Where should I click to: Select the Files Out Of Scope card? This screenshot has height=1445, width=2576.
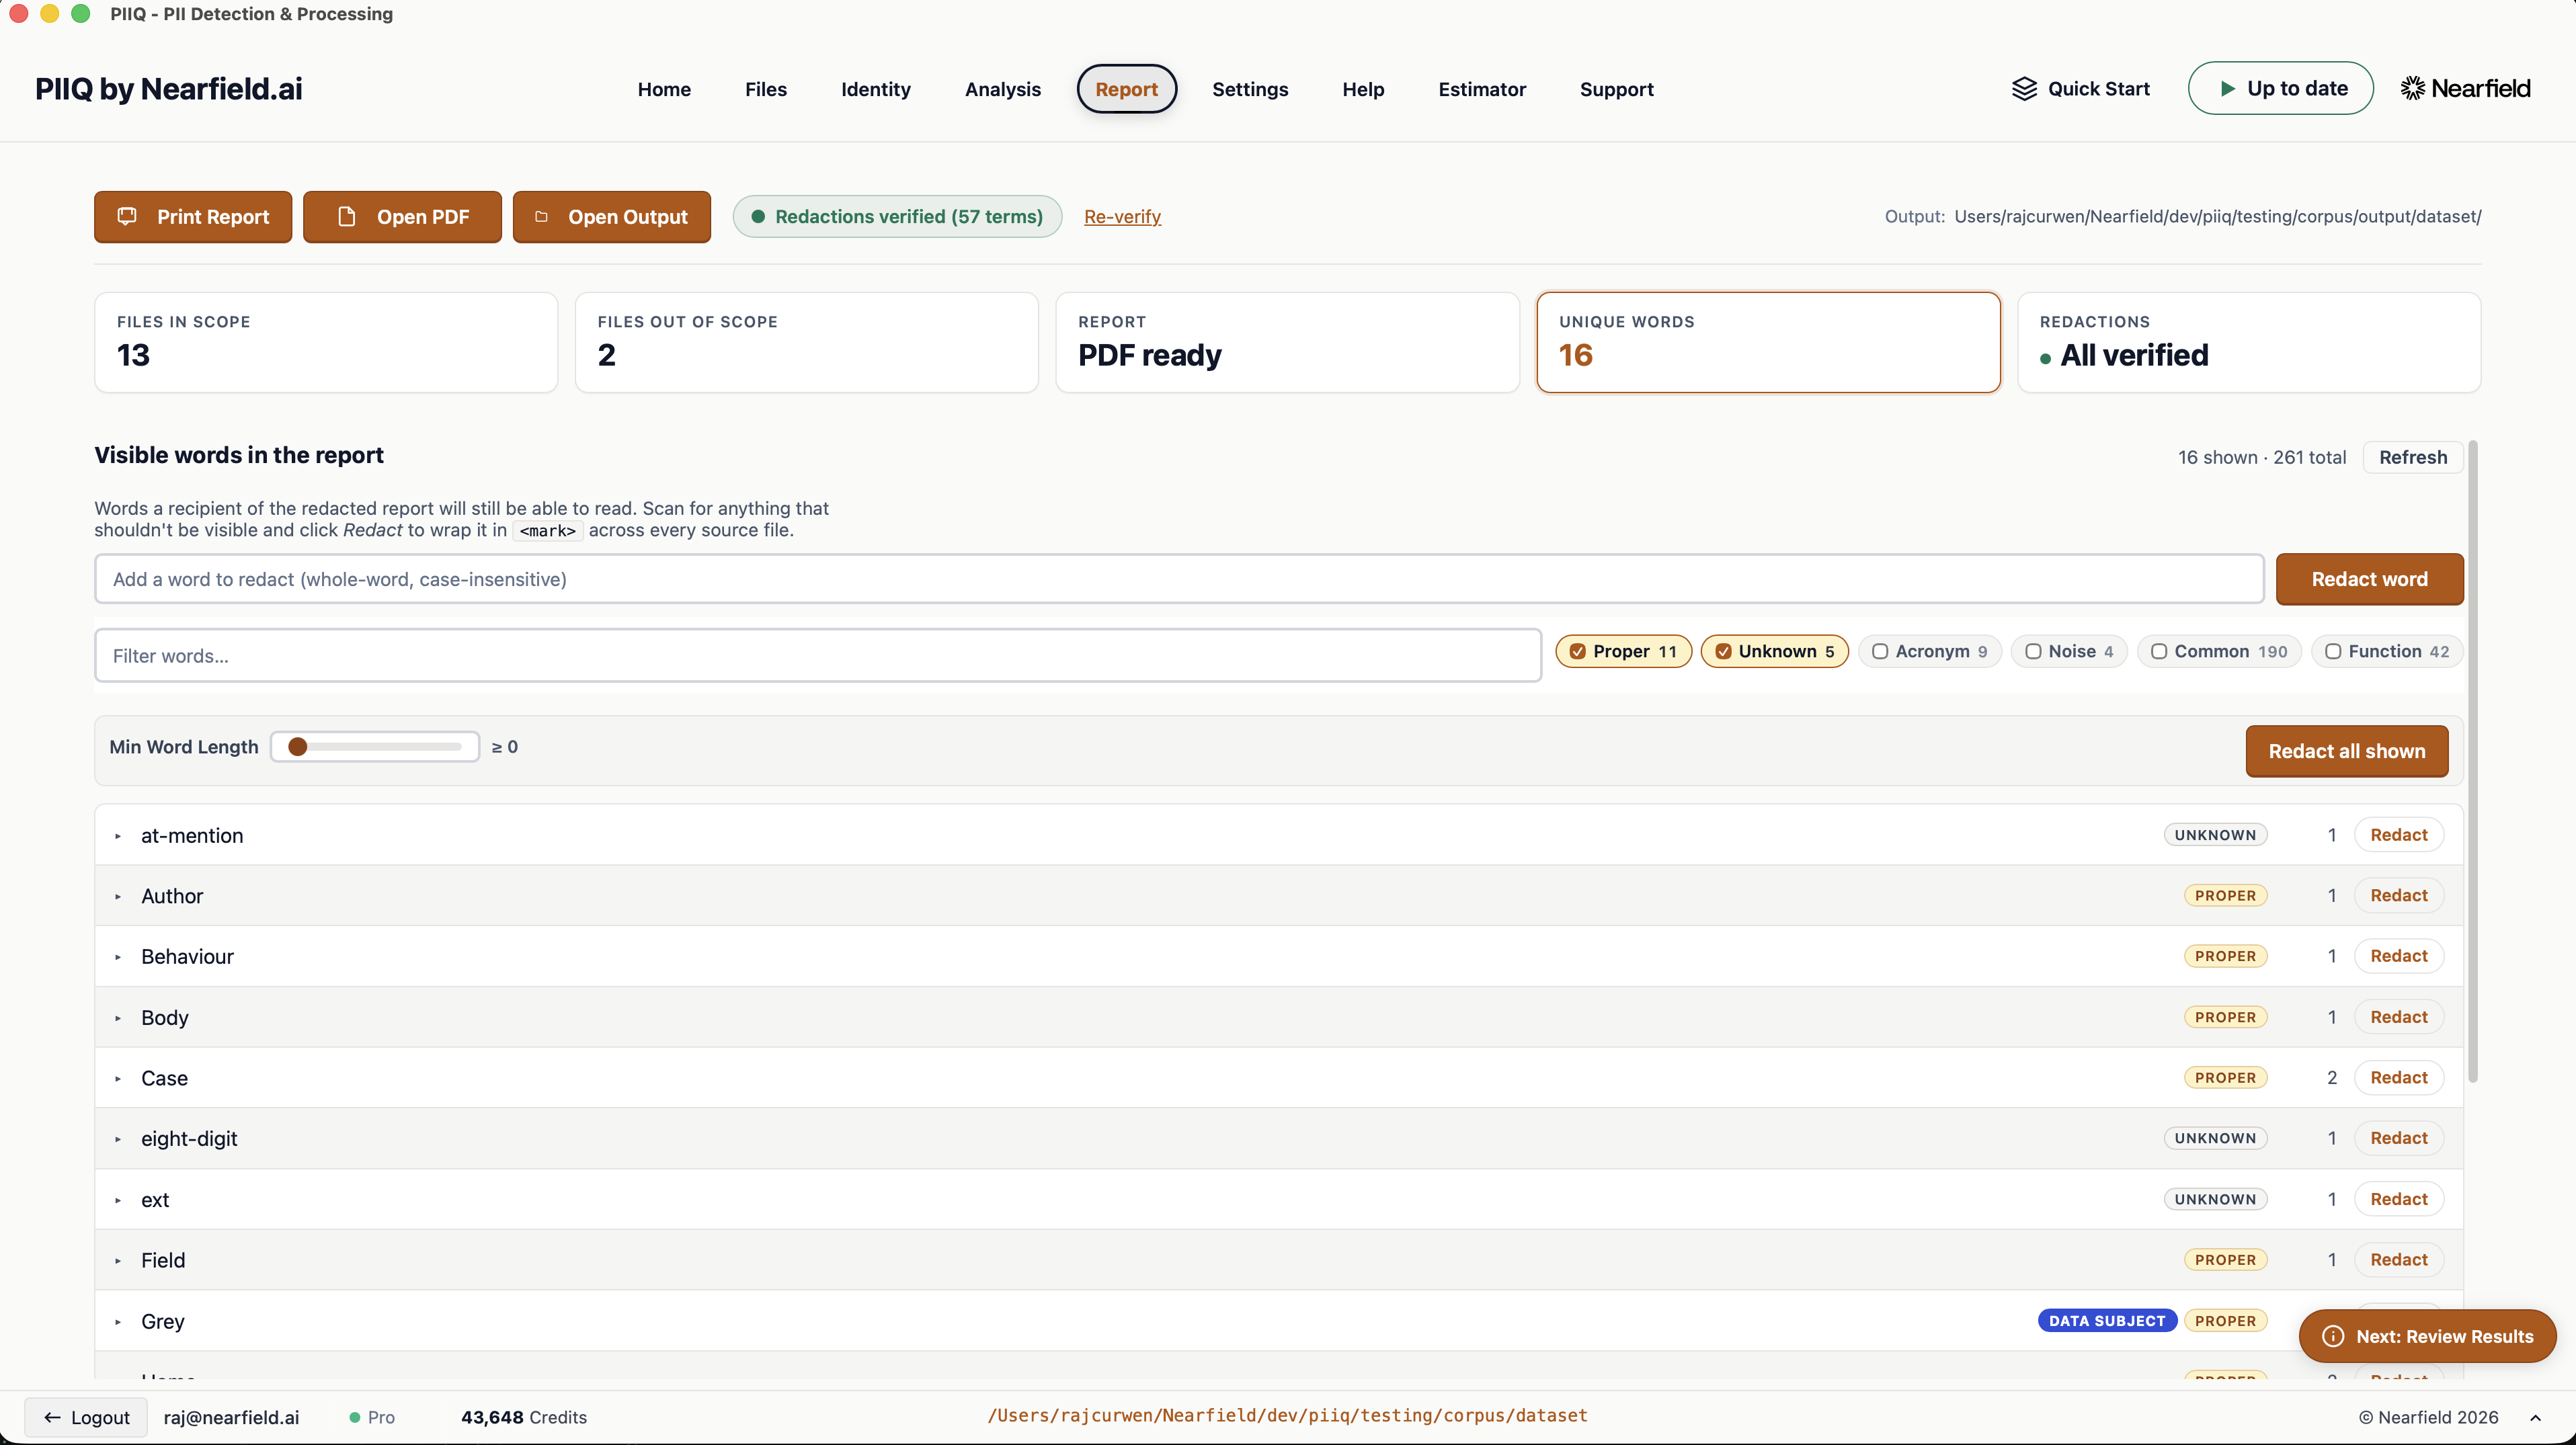pyautogui.click(x=806, y=342)
